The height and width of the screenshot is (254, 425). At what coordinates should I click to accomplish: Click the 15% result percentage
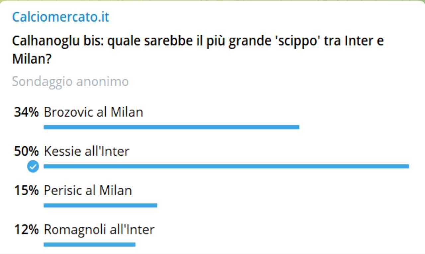[x=26, y=190]
